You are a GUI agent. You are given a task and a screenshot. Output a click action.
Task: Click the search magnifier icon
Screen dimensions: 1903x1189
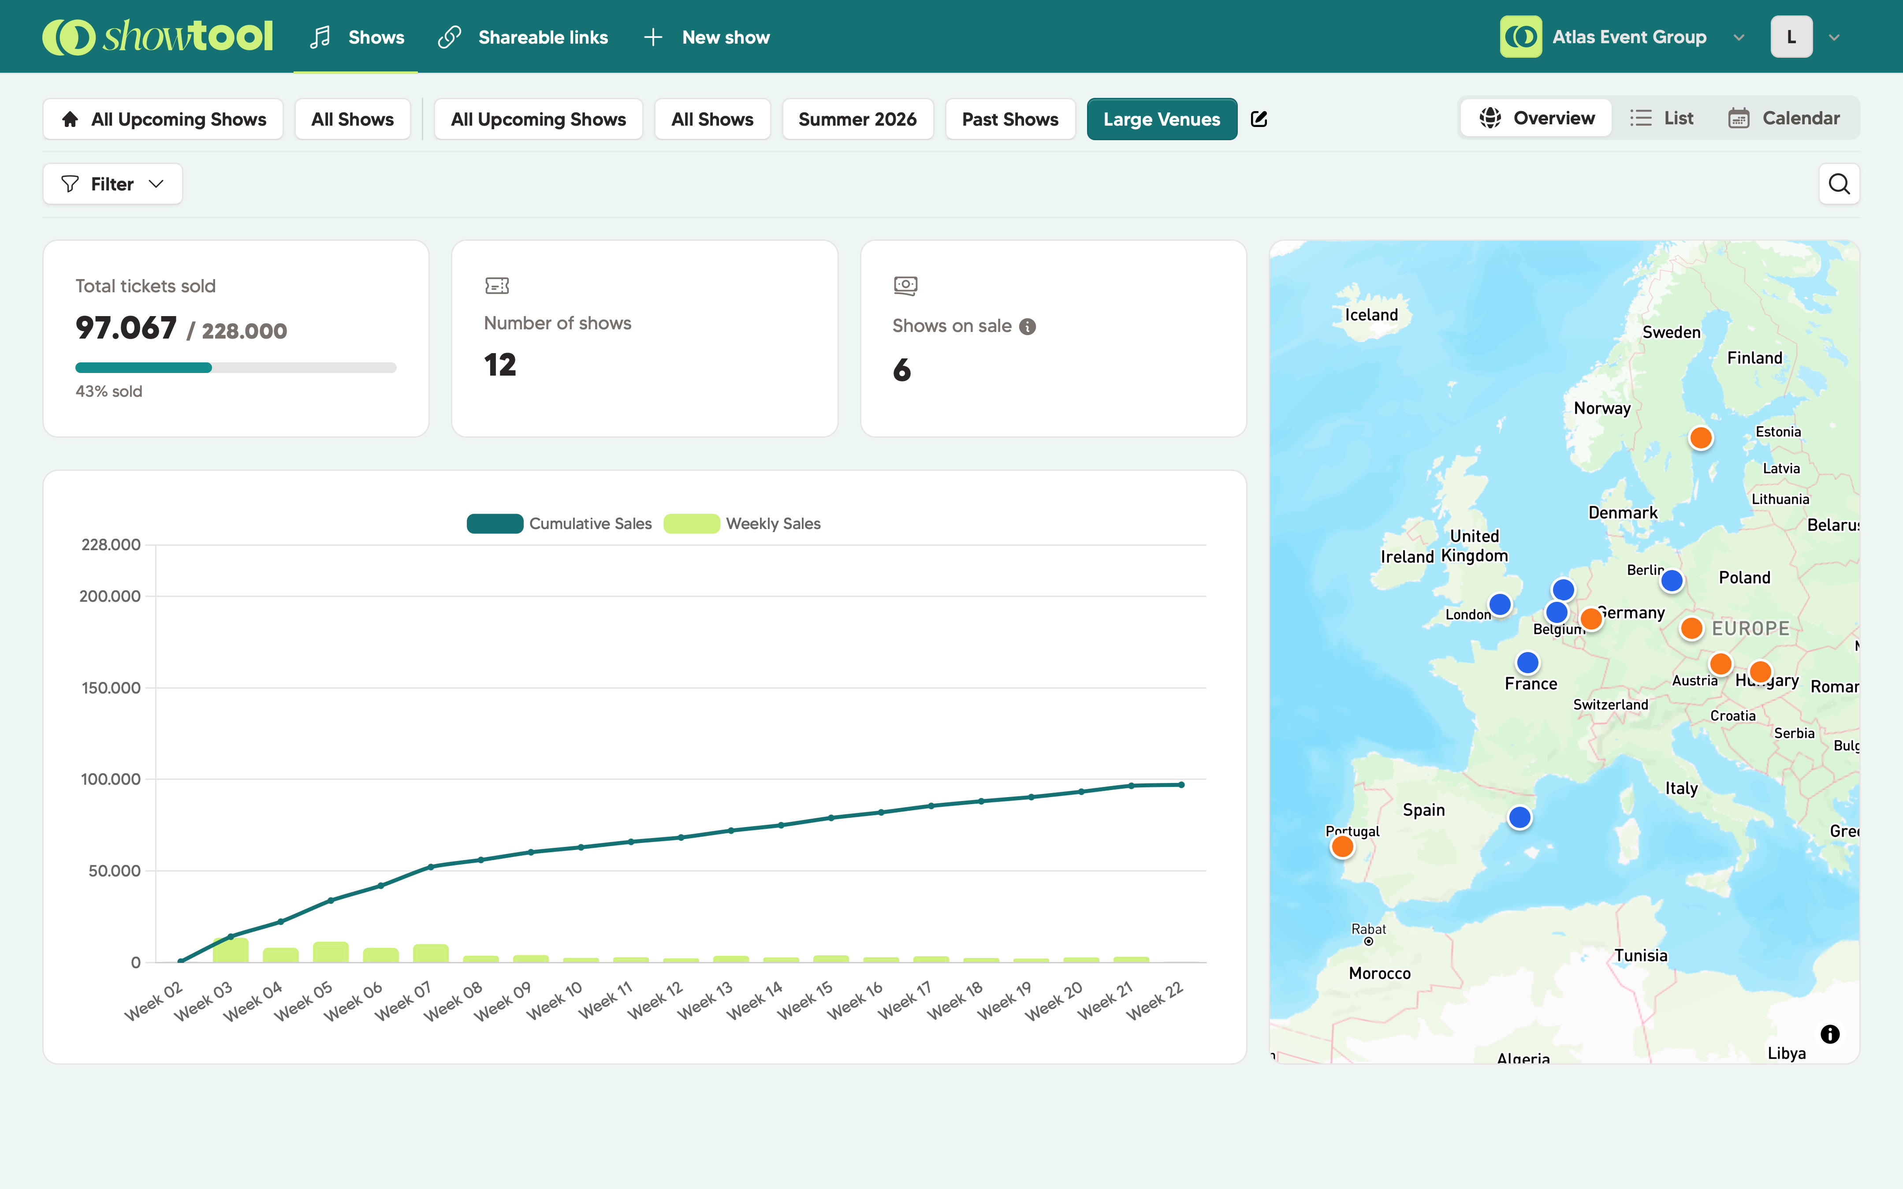[1840, 184]
